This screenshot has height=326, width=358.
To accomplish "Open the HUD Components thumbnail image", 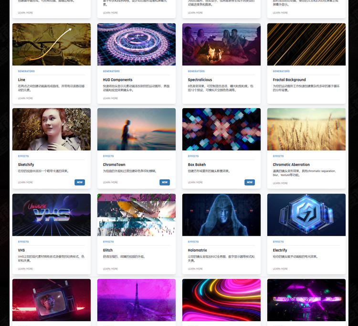I will tap(137, 44).
